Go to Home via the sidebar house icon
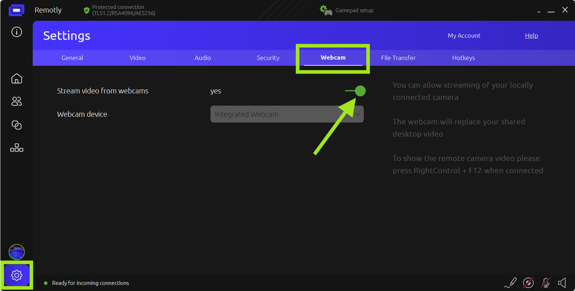Screen dimensions: 575x291 17,79
